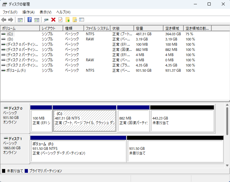Click the disk icon next to ディスク 1
The image size is (230, 182).
pyautogui.click(x=6, y=138)
